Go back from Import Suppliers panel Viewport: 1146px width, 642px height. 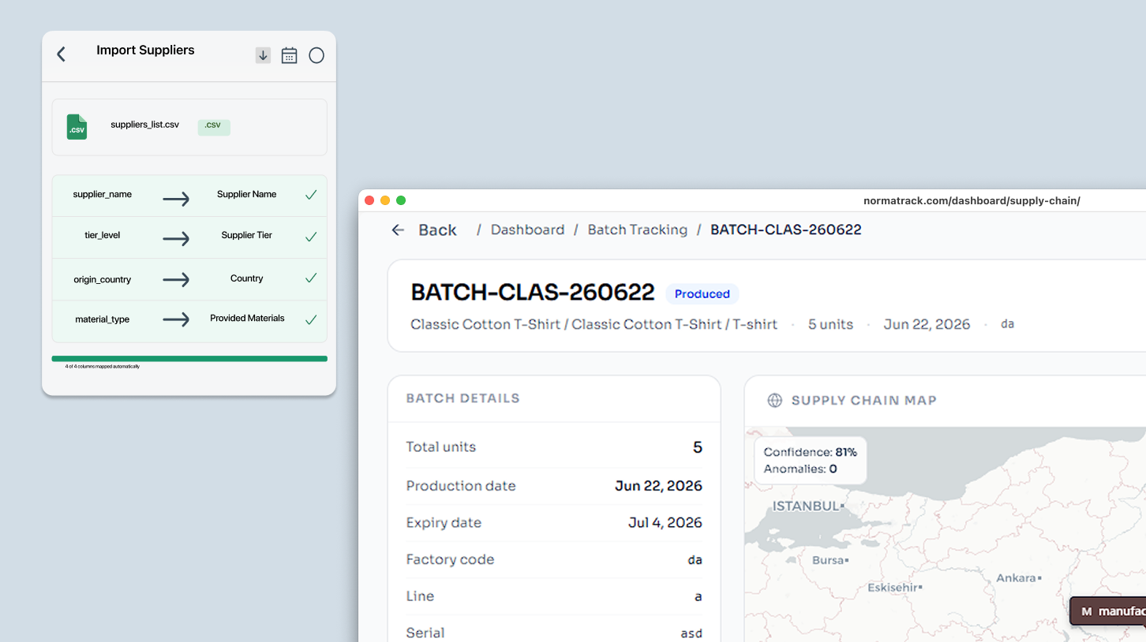click(x=61, y=54)
